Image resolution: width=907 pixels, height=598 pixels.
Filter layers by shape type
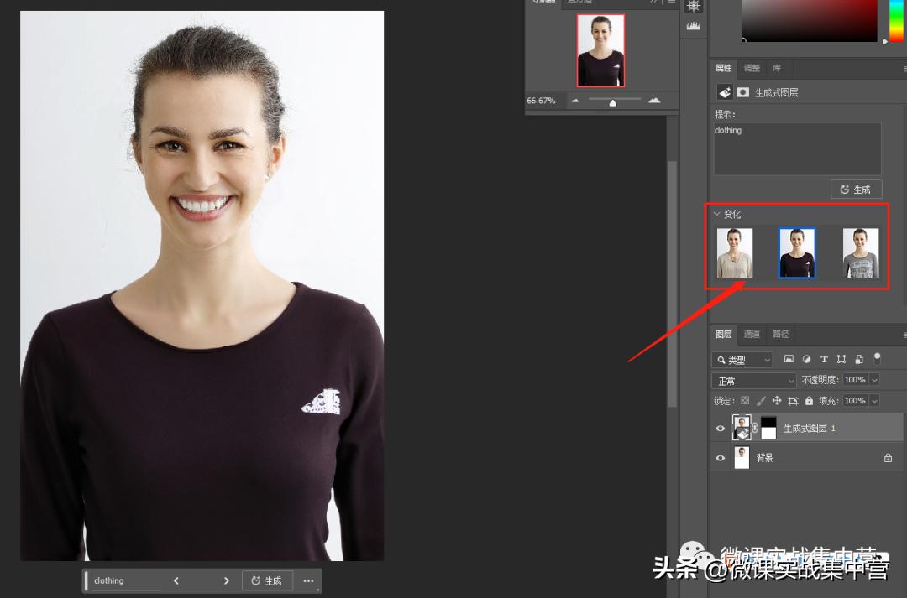[841, 359]
